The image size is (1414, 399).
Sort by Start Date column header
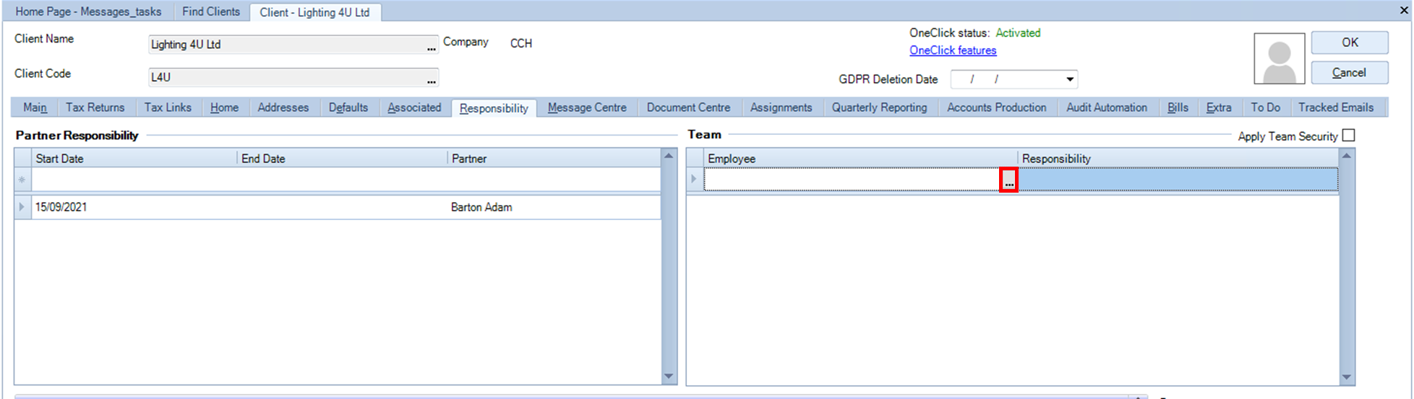(134, 159)
